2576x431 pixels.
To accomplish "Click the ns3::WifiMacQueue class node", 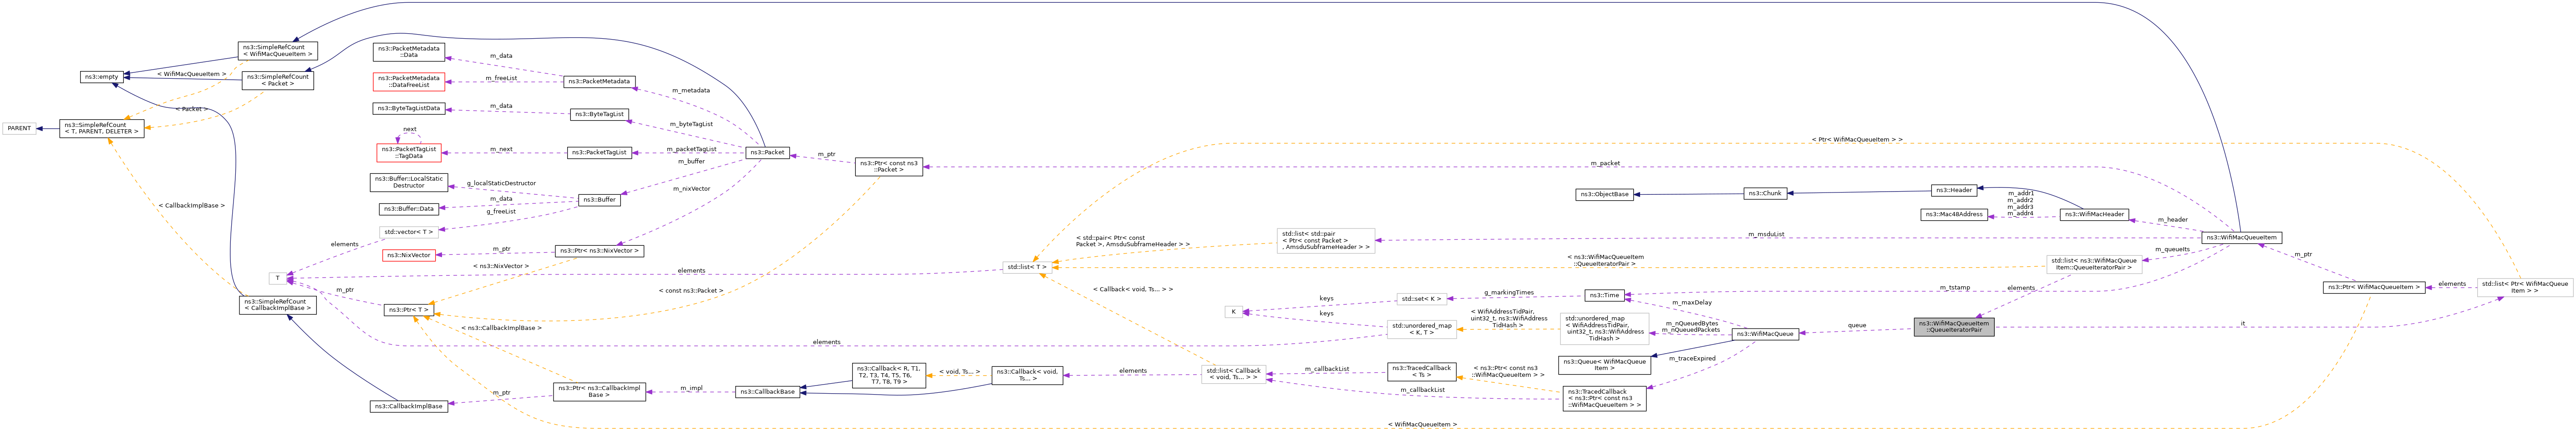I will [1765, 334].
